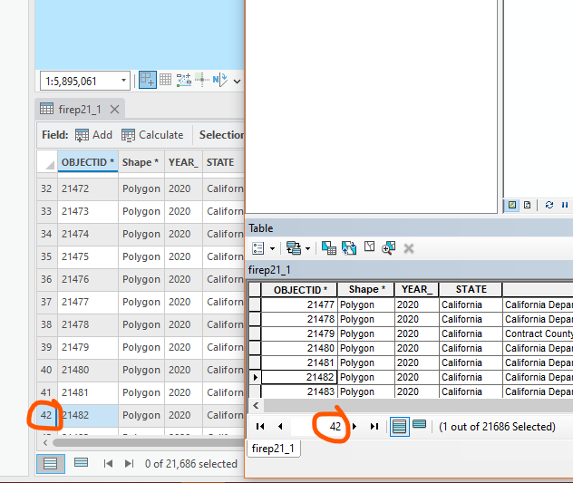
Task: Click OBJECTID column header in ArcMap table
Action: pyautogui.click(x=299, y=290)
